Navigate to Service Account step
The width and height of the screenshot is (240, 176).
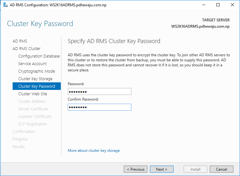(32, 64)
